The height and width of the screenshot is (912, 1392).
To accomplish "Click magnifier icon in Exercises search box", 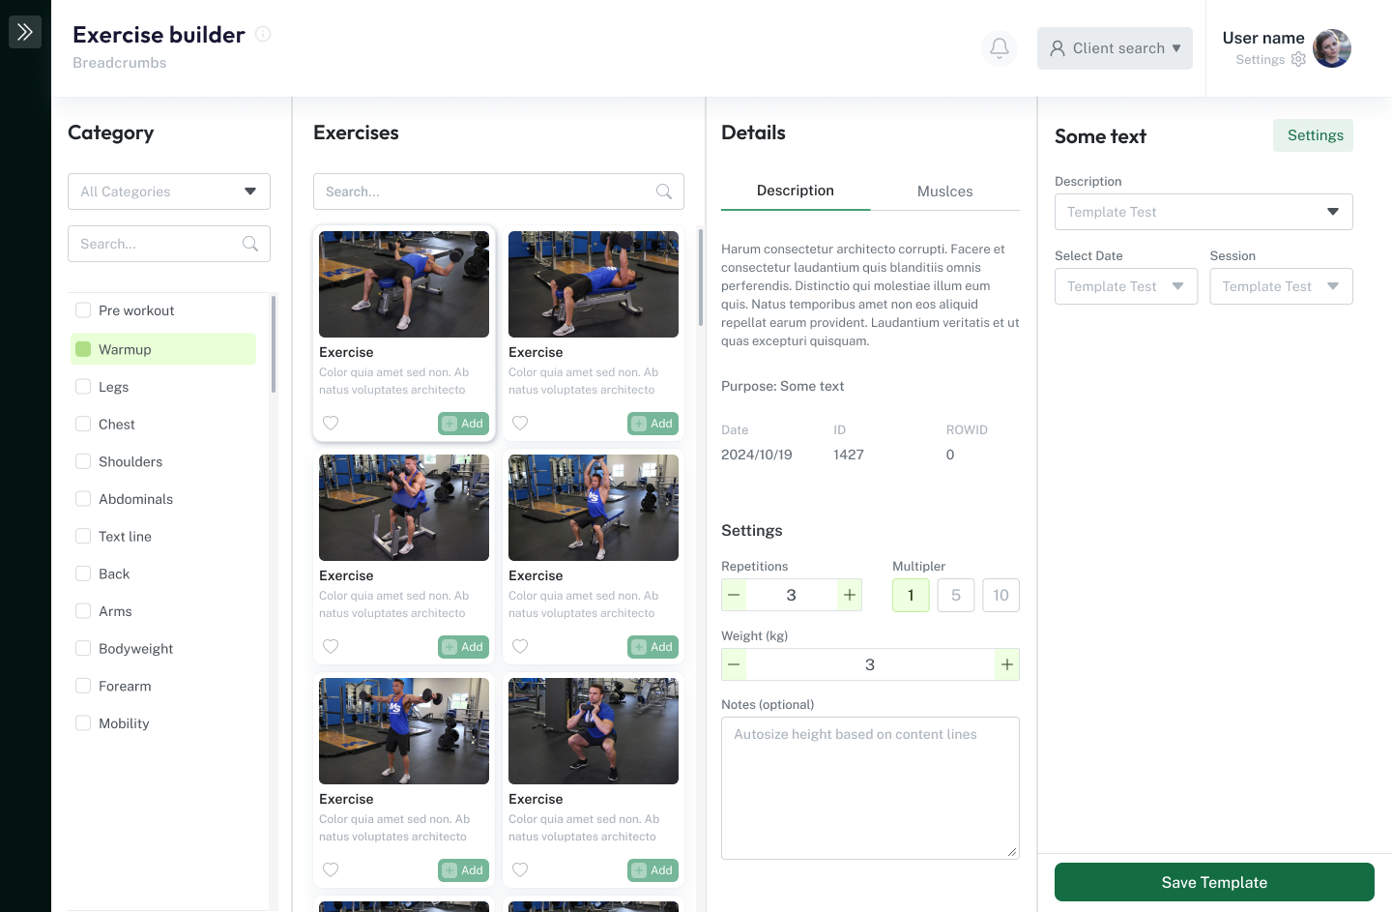I will click(664, 191).
